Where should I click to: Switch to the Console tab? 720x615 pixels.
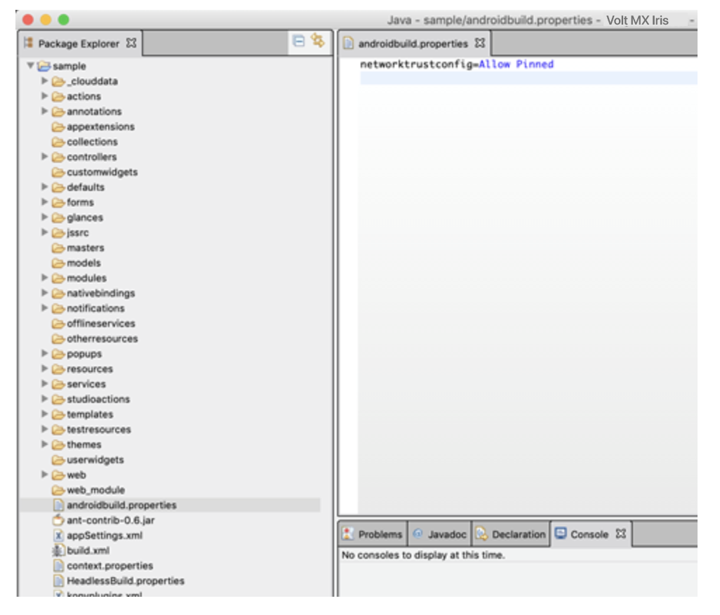pos(589,534)
